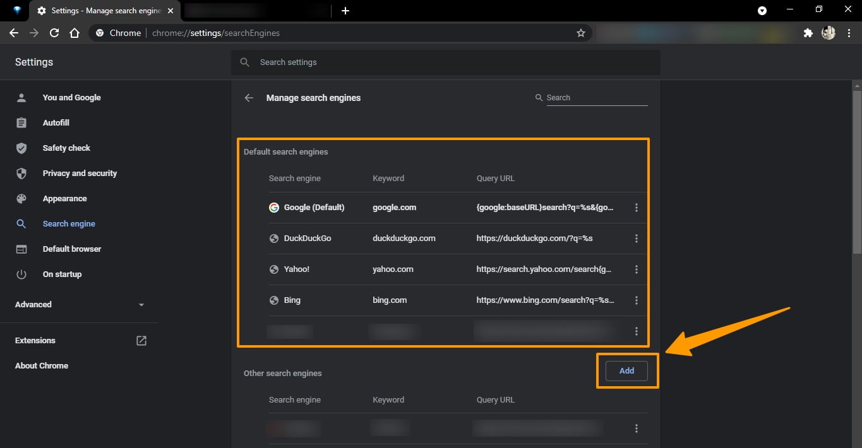Open the browser home page icon
This screenshot has height=448, width=862.
pyautogui.click(x=75, y=33)
